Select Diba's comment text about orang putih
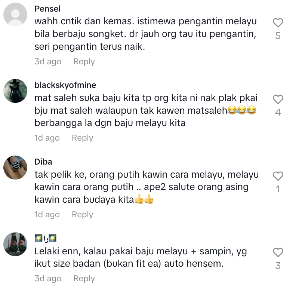Viewport: 302px width, 288px height. click(x=147, y=187)
